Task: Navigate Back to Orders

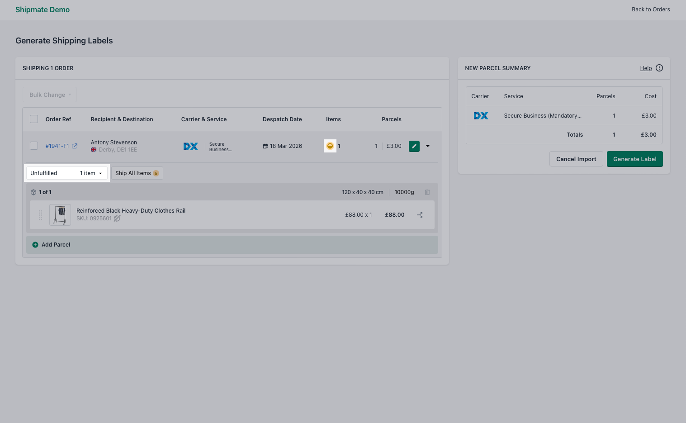Action: coord(651,9)
